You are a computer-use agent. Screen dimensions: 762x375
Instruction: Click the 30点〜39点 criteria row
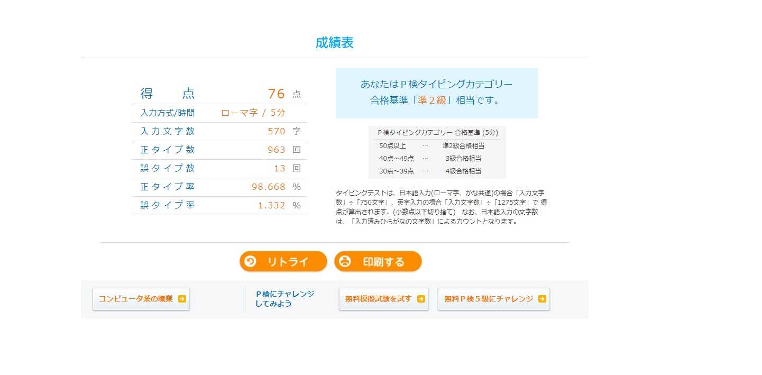coord(437,171)
